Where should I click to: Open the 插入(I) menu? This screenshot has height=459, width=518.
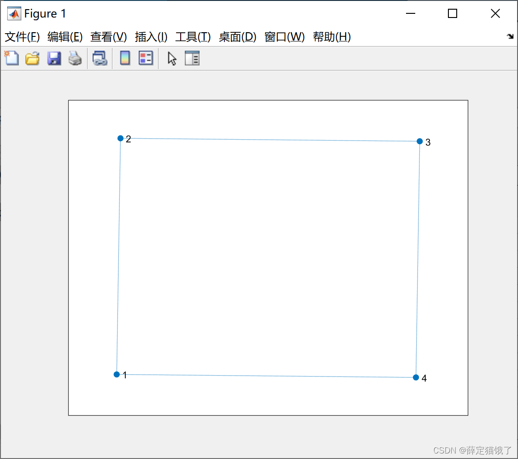[151, 37]
